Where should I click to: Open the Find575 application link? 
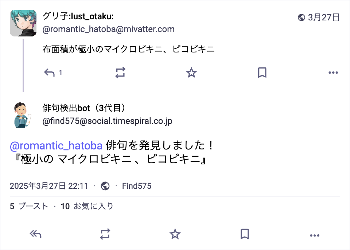(137, 186)
